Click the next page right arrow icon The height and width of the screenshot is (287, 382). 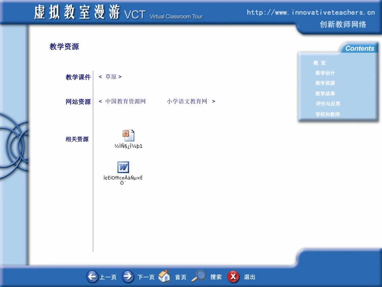pyautogui.click(x=128, y=277)
